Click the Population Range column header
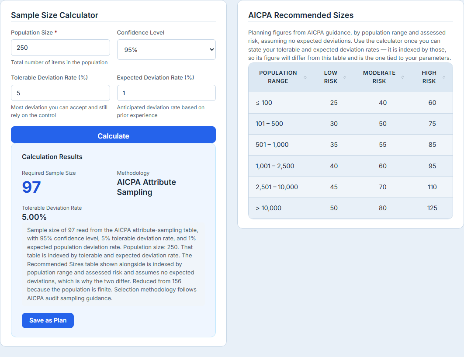 coord(281,77)
